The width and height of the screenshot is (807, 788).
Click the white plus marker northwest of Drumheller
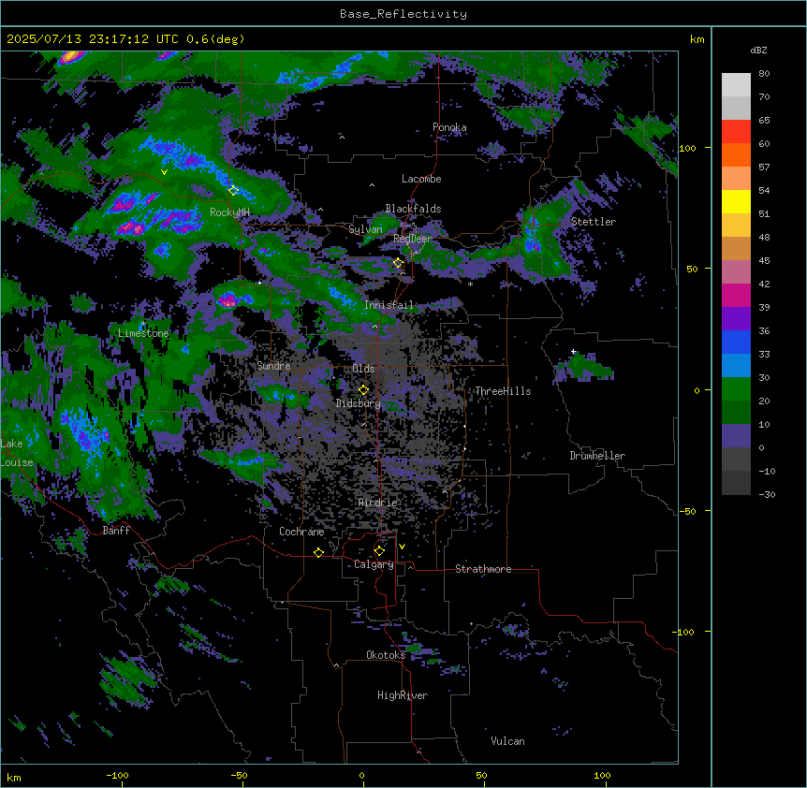point(573,352)
